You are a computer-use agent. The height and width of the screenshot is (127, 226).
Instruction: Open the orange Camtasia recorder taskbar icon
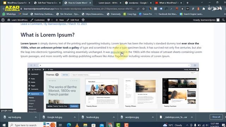point(126,125)
